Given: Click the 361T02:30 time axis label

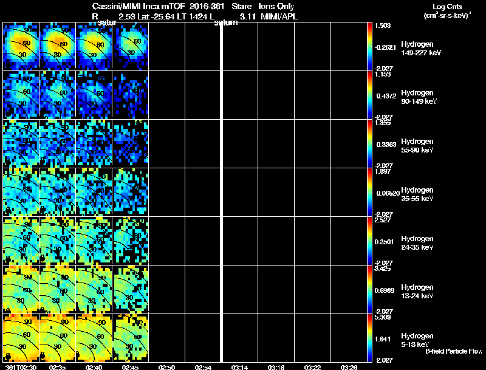Looking at the screenshot, I should point(21,367).
